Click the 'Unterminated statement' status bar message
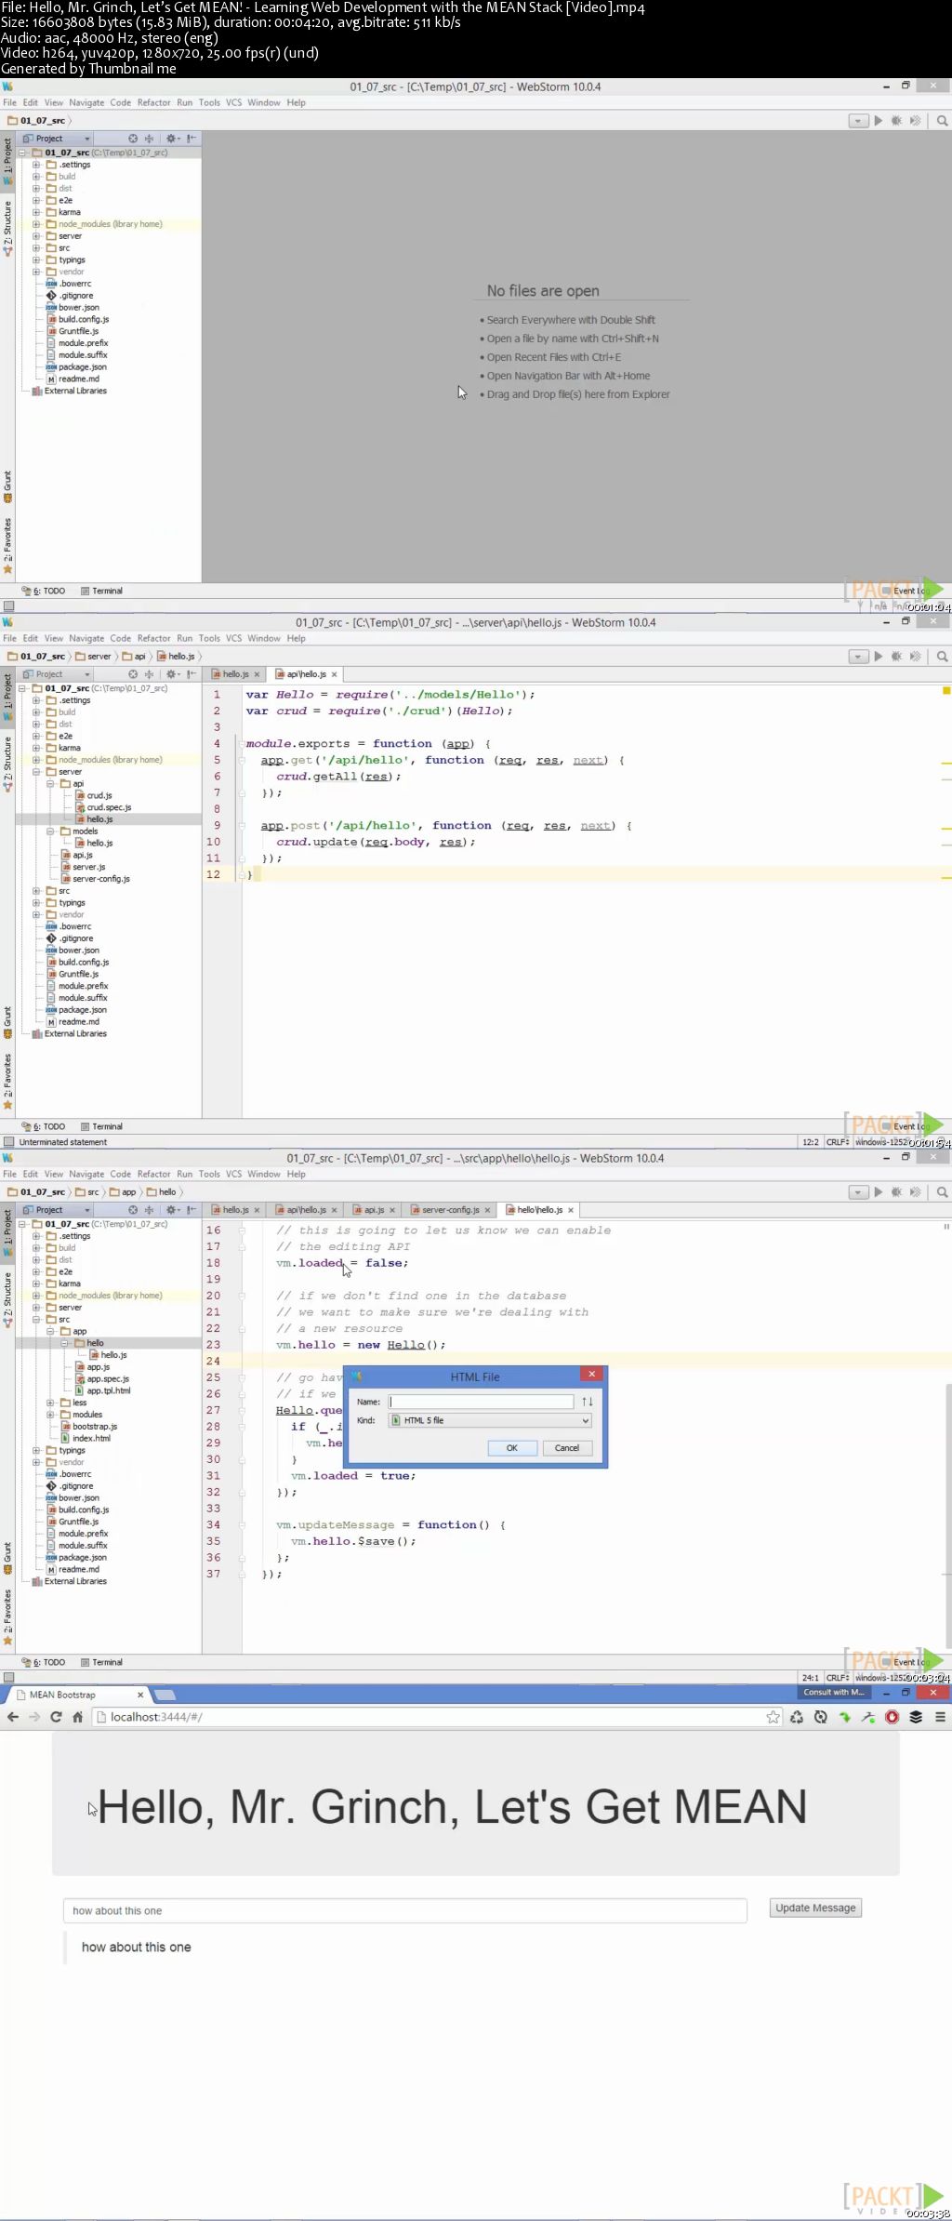The height and width of the screenshot is (2221, 952). pos(63,1142)
